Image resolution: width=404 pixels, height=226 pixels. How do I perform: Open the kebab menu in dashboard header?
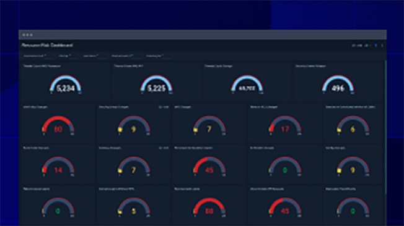click(382, 46)
